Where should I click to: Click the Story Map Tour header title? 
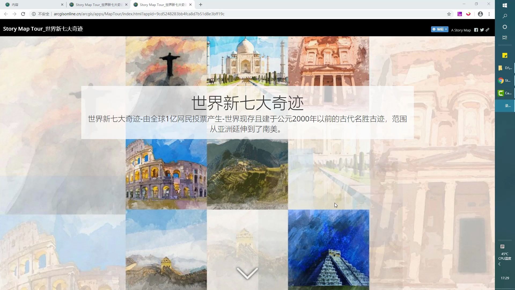click(x=43, y=29)
